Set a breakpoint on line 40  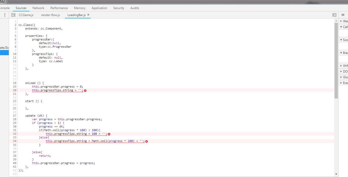point(14,163)
